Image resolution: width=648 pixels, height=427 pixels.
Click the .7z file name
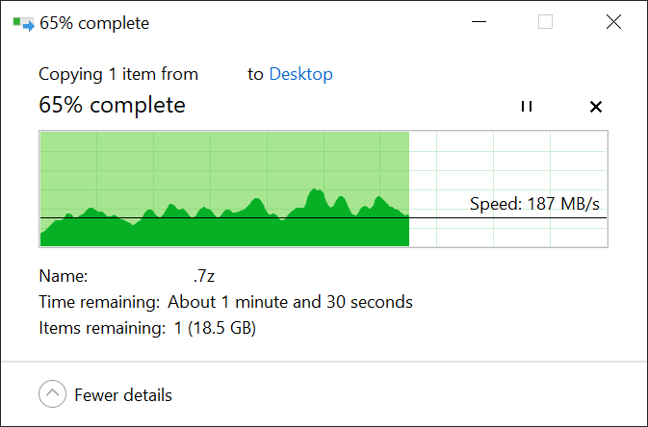202,276
